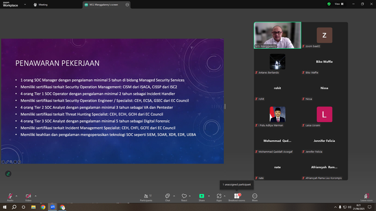This screenshot has width=376, height=211.
Task: Open the Zoom Workplace dropdown chevron
Action: (25, 5)
